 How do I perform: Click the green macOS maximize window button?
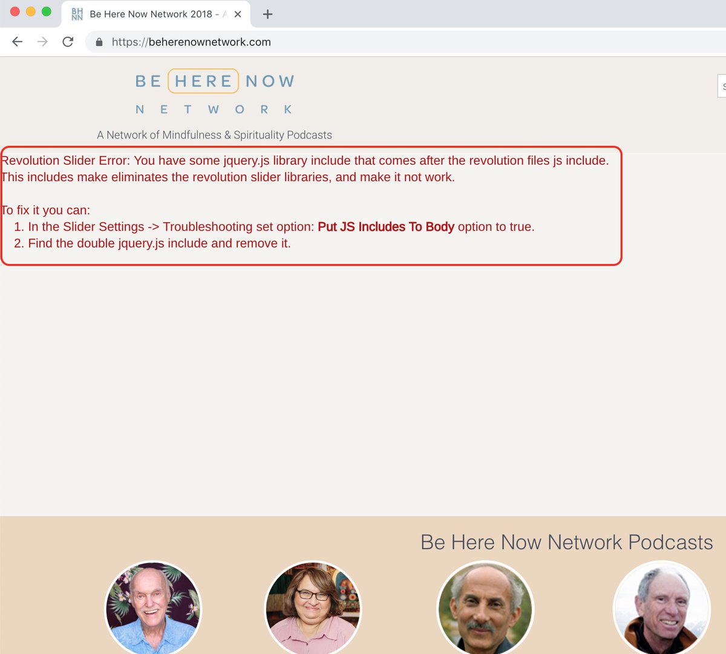coord(47,12)
